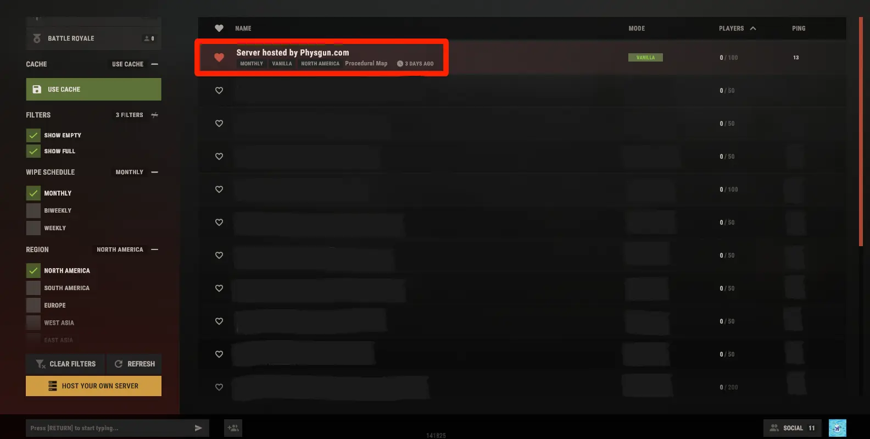870x439 pixels.
Task: Favorite the last visible server row
Action: tap(219, 387)
